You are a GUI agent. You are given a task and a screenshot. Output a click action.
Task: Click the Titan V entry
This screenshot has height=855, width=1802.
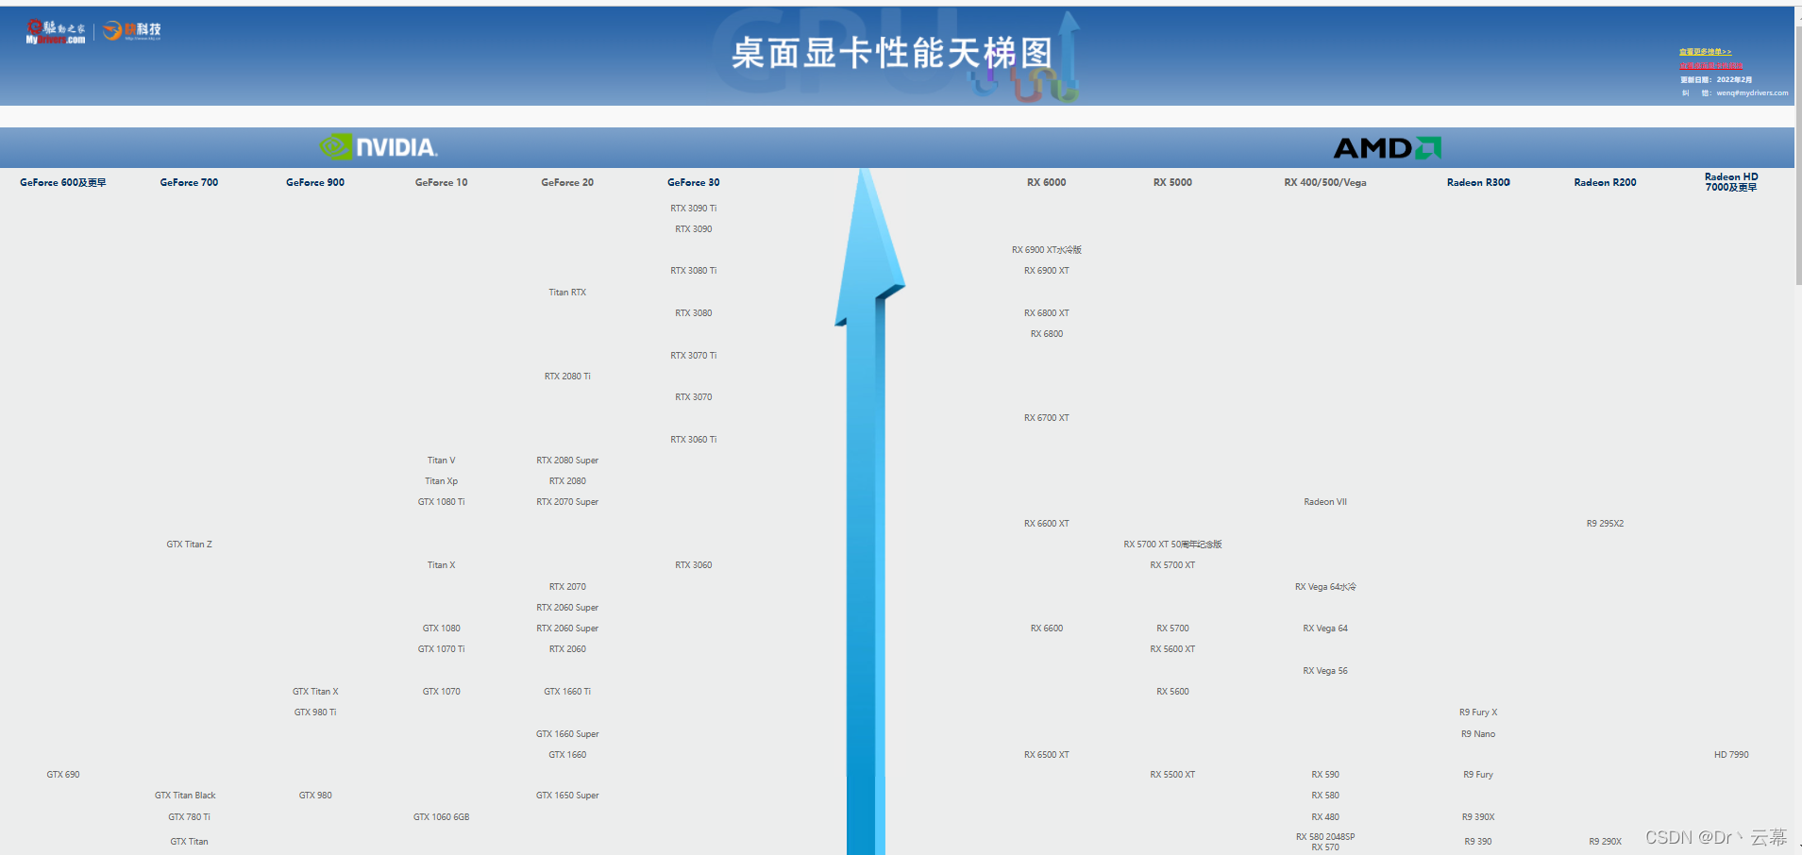tap(441, 461)
